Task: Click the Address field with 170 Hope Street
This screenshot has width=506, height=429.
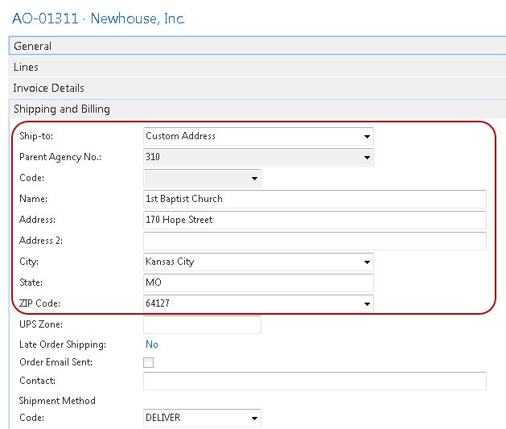Action: (x=314, y=221)
